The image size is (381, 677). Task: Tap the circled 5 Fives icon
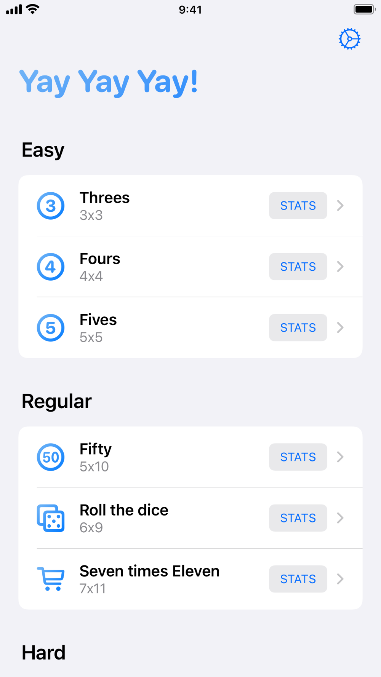pyautogui.click(x=51, y=327)
